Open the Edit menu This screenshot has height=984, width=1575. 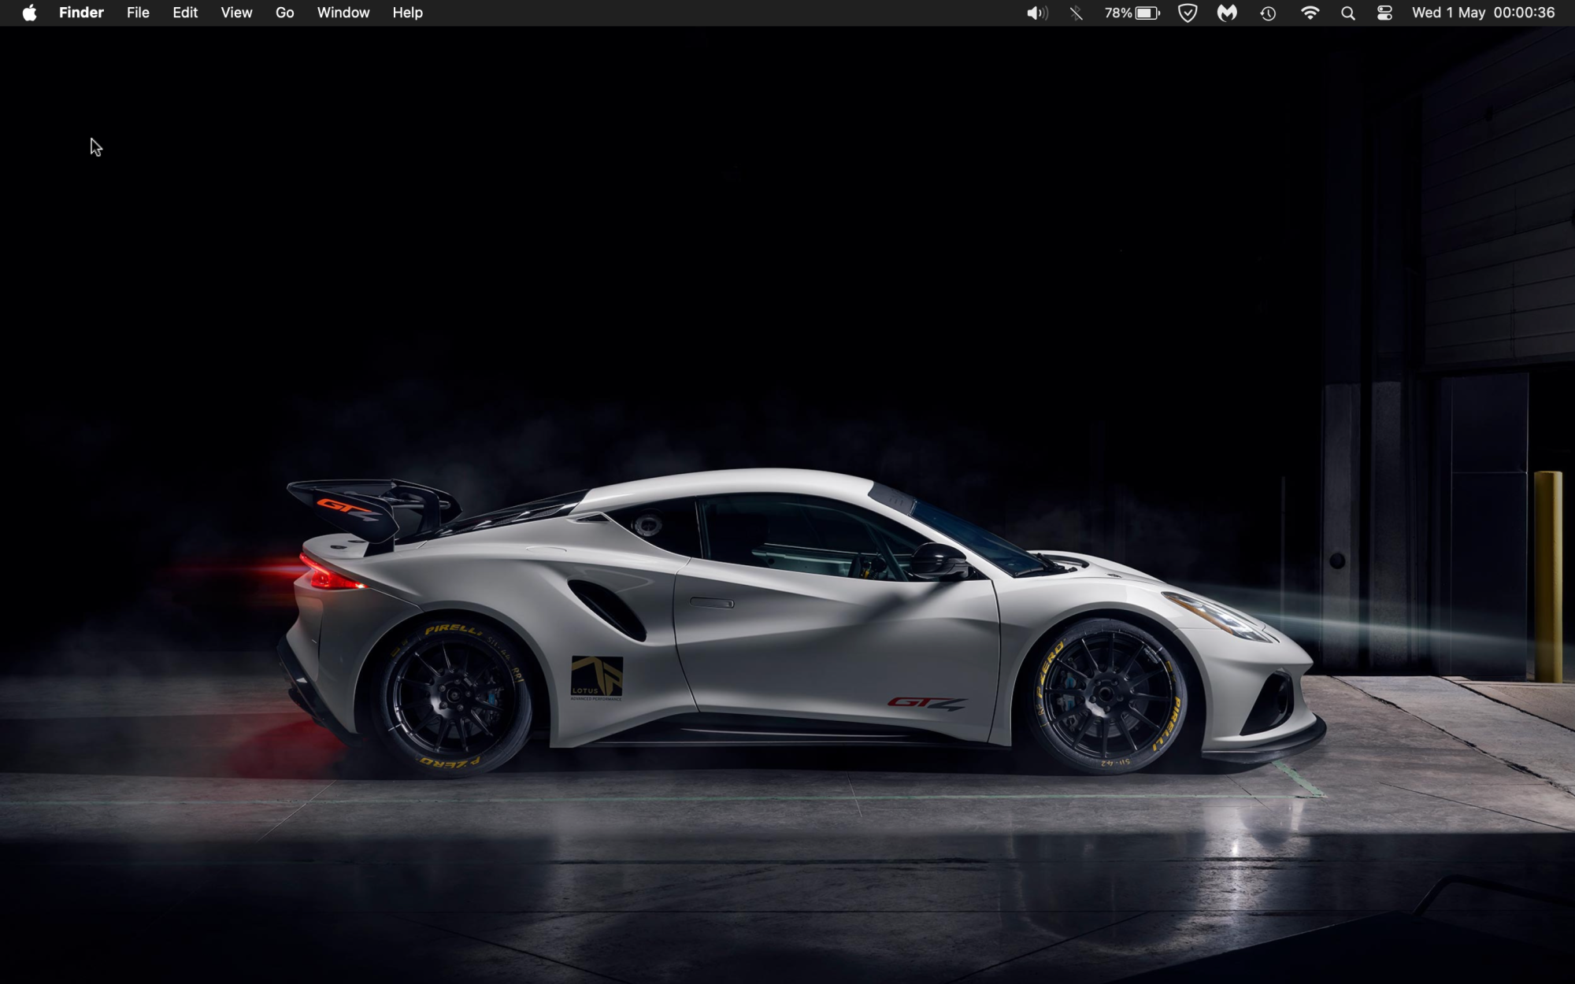[185, 13]
